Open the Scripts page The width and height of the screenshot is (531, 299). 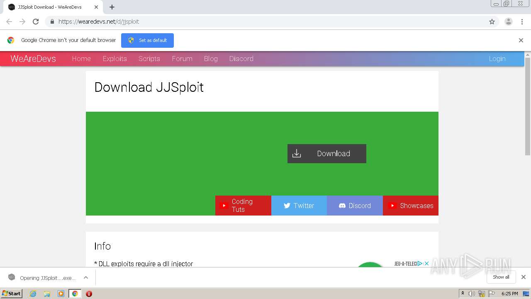pos(149,59)
